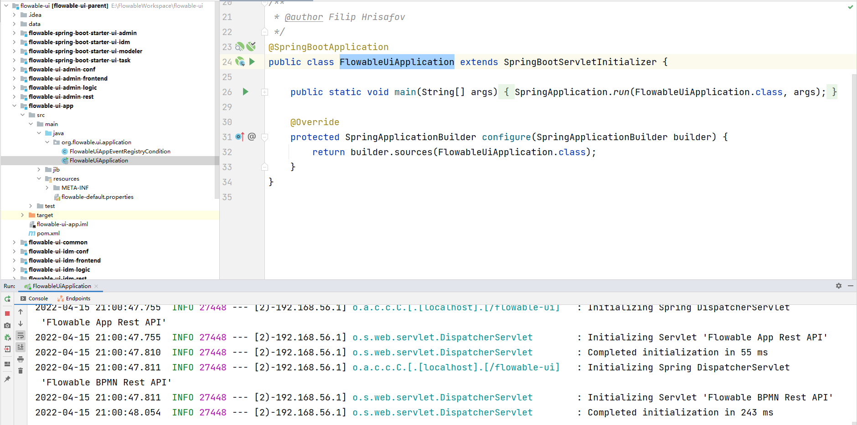Run the main method from the line 26 gutter arrow
Viewport: 857px width, 425px height.
(x=246, y=91)
